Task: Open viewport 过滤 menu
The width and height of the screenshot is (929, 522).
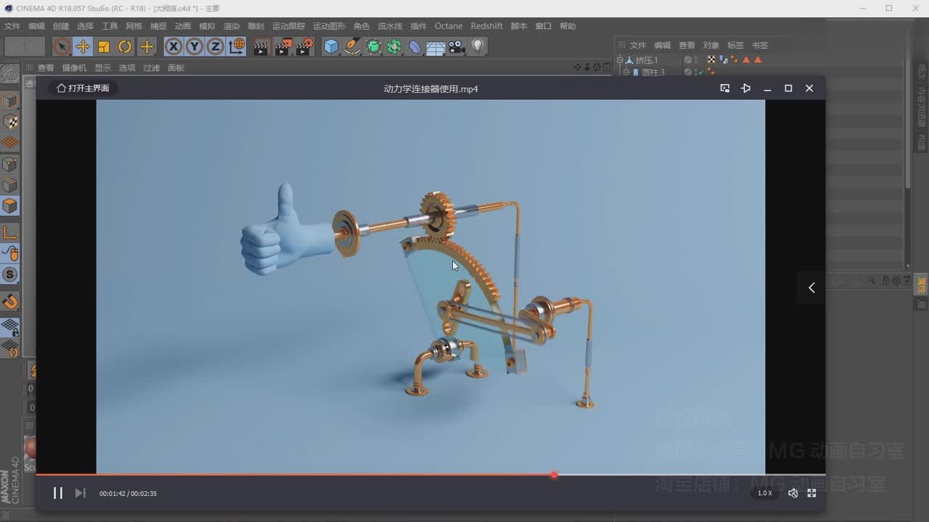Action: [151, 67]
